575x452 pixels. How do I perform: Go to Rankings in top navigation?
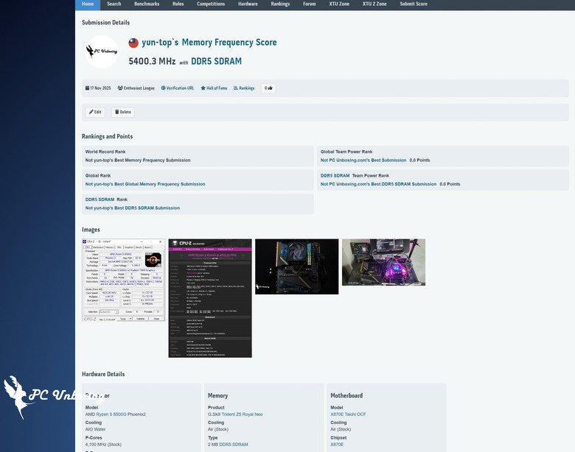coord(280,4)
